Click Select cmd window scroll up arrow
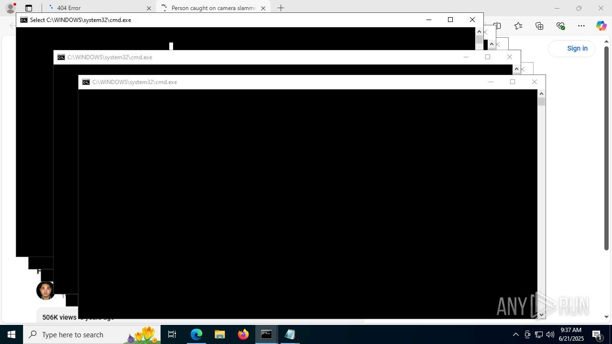The image size is (612, 344). [x=480, y=32]
